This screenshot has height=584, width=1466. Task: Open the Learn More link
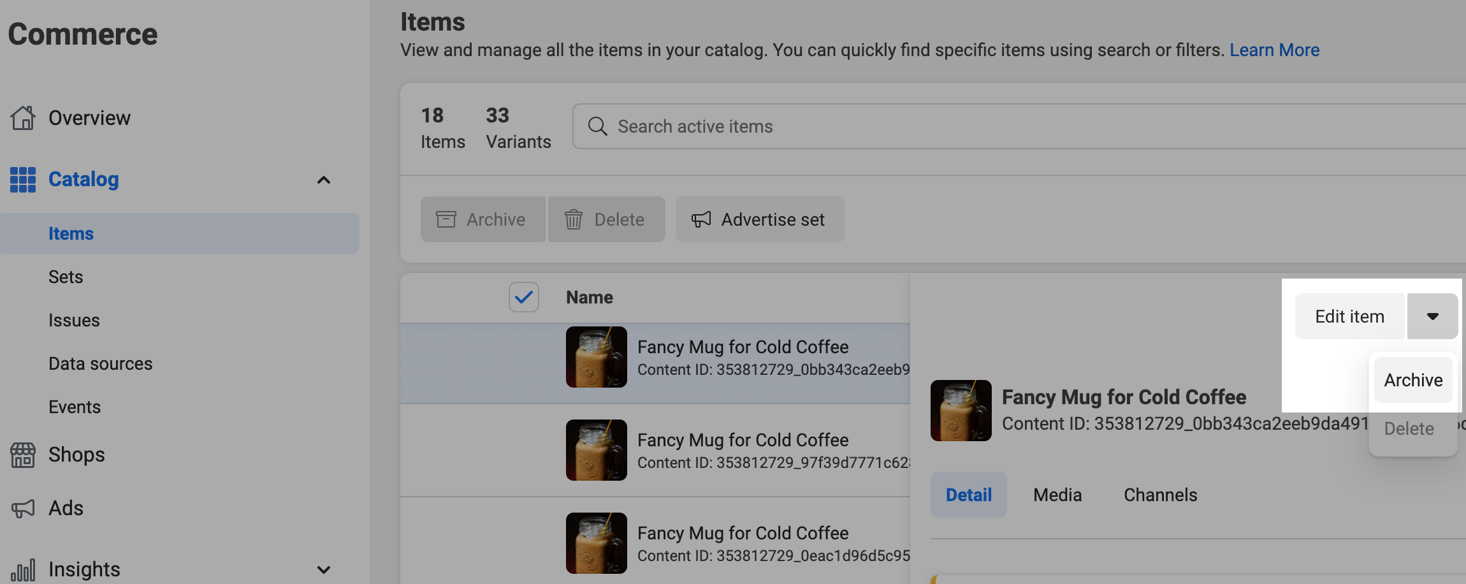pos(1274,50)
